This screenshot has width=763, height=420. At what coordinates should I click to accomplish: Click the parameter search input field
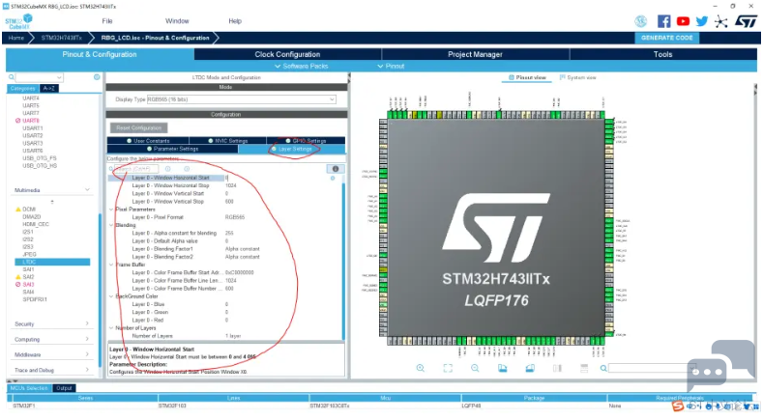point(135,169)
